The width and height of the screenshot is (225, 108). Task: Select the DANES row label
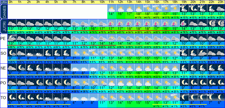(x=4, y=12)
